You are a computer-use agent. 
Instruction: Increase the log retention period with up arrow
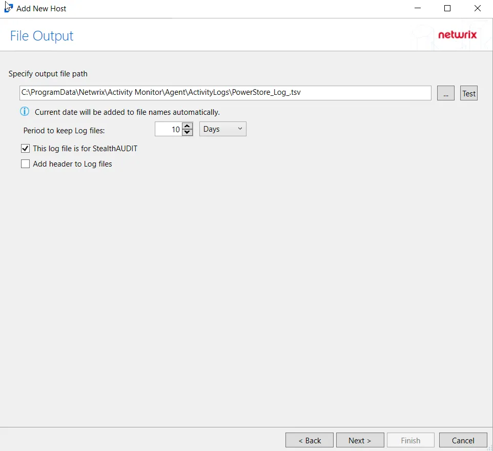pyautogui.click(x=188, y=126)
